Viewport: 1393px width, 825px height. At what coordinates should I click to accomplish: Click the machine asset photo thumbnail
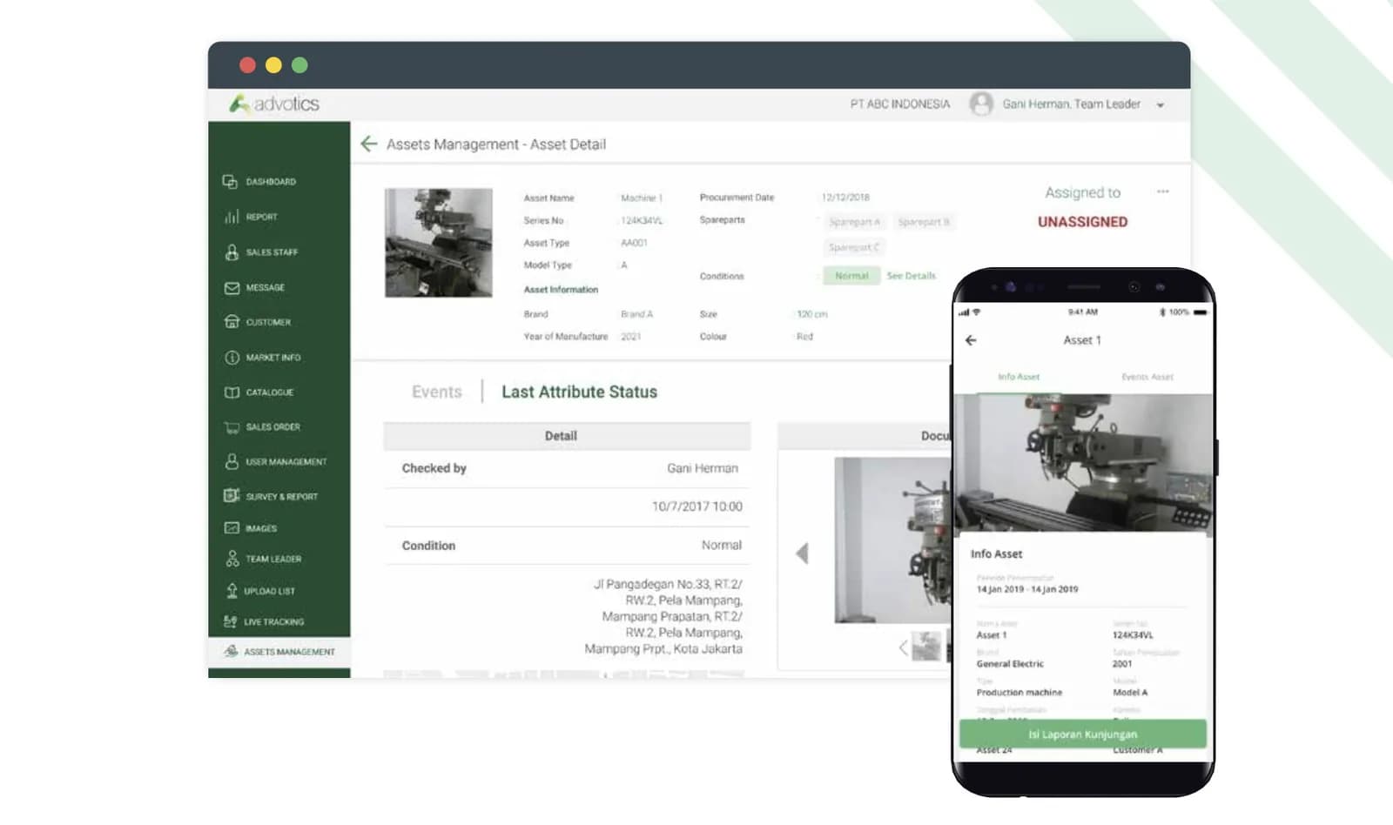point(439,243)
